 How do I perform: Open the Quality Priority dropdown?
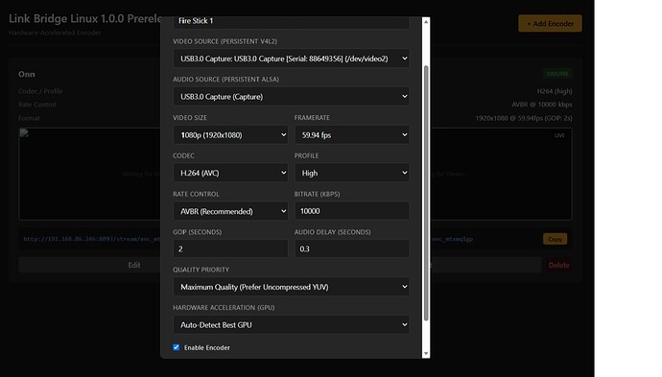[291, 287]
